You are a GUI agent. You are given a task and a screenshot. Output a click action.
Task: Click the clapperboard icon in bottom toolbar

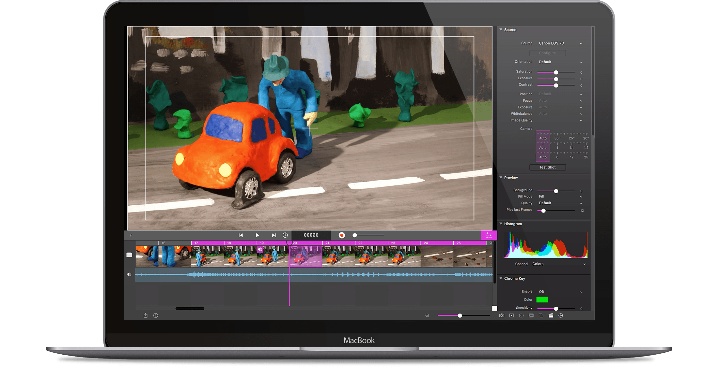pos(551,316)
